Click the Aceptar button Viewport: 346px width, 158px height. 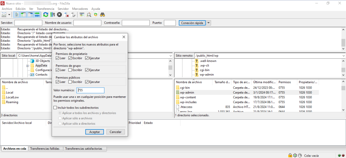(94, 132)
